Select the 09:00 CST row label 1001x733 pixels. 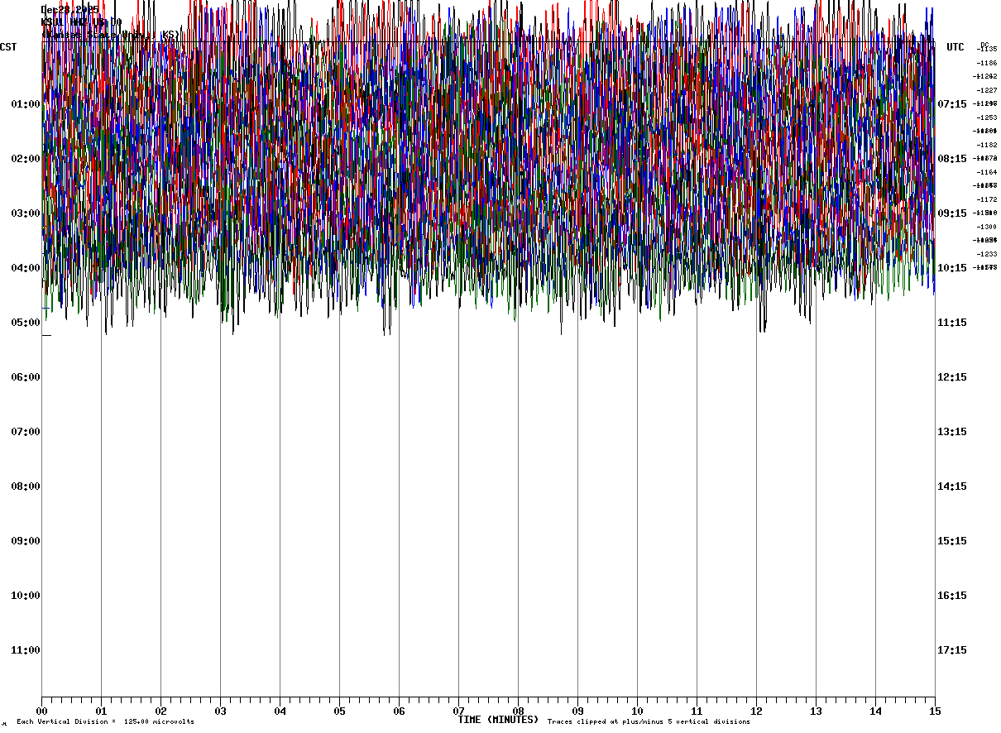[26, 541]
